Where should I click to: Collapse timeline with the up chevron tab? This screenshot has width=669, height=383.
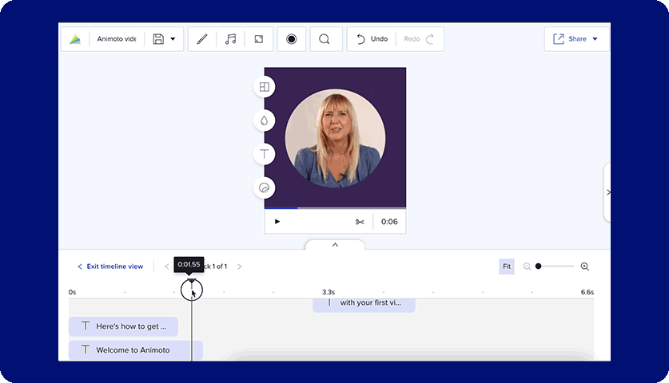coord(335,244)
